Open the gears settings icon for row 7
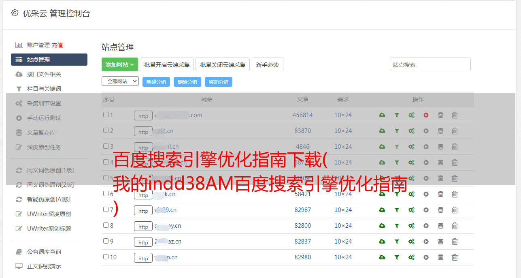 [411, 210]
